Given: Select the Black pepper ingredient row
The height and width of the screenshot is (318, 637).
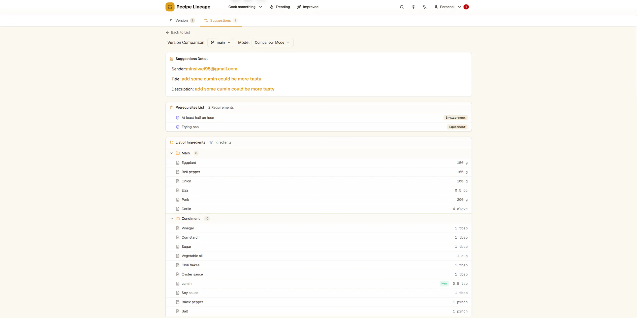Looking at the screenshot, I should (x=318, y=302).
